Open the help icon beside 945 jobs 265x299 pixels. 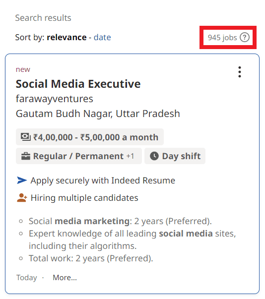(x=244, y=37)
